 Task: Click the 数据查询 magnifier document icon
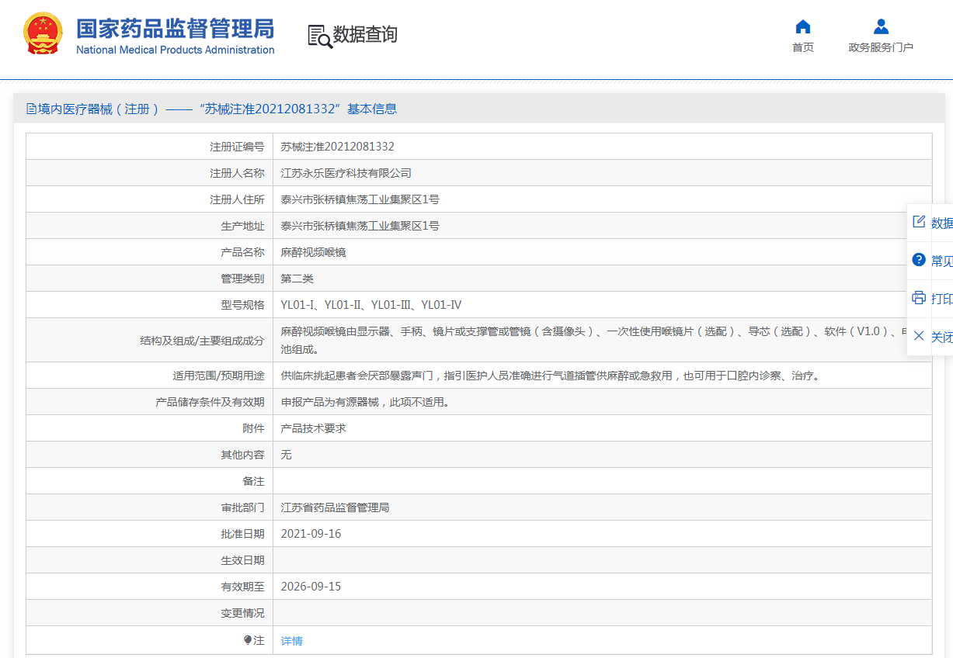point(319,36)
